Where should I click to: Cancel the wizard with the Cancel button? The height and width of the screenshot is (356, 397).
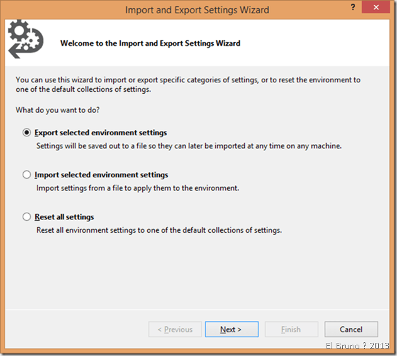pos(351,330)
